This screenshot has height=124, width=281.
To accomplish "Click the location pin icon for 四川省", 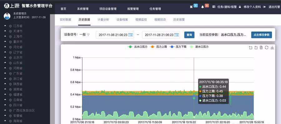I will 10,105.
